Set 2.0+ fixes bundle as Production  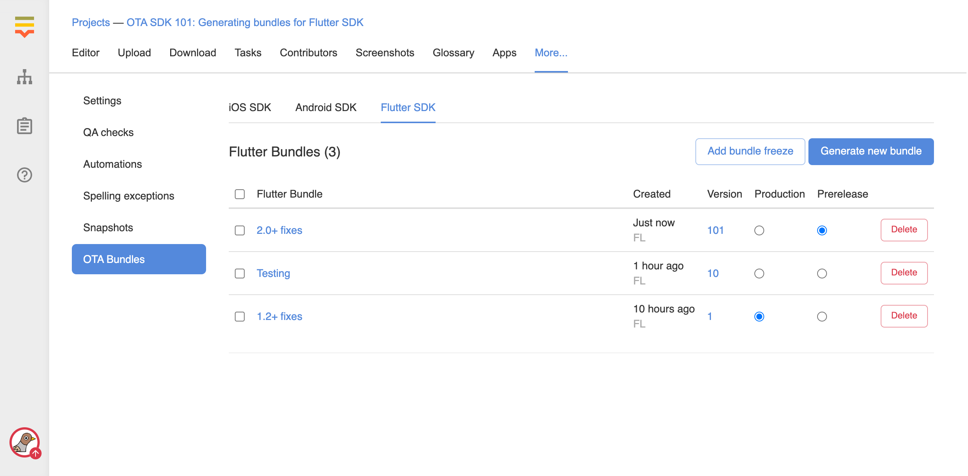759,230
